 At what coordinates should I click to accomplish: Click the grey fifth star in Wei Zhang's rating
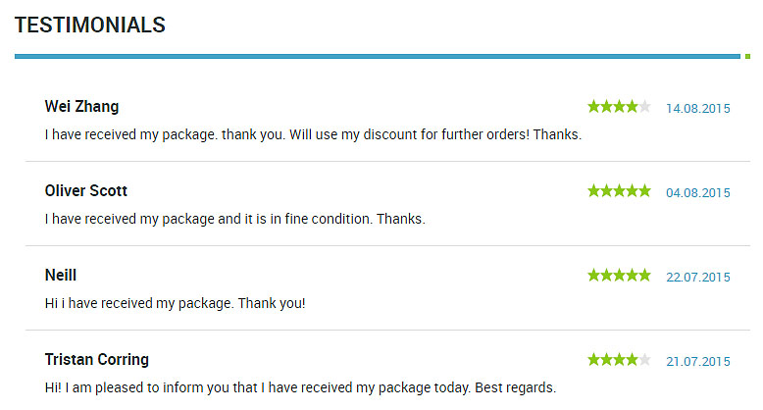[644, 106]
